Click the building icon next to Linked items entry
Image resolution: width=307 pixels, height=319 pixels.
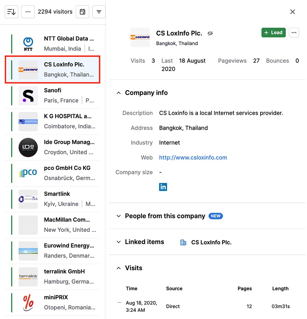tap(183, 242)
